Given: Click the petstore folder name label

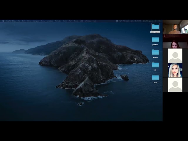Looking at the screenshot, I should [x=155, y=45].
